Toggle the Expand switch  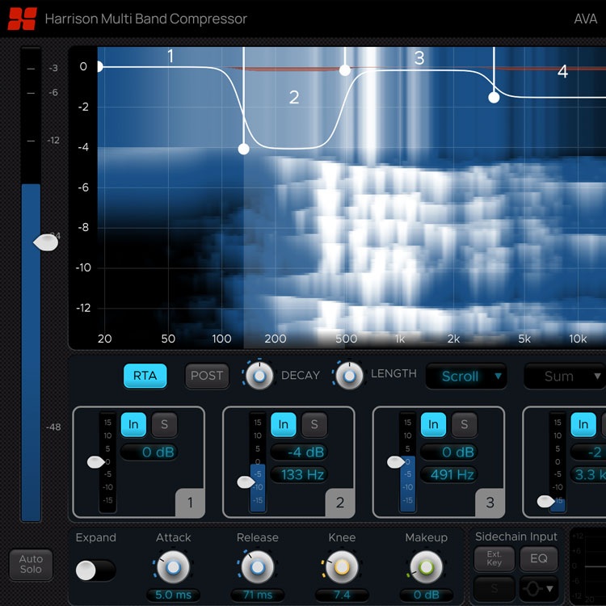point(95,570)
